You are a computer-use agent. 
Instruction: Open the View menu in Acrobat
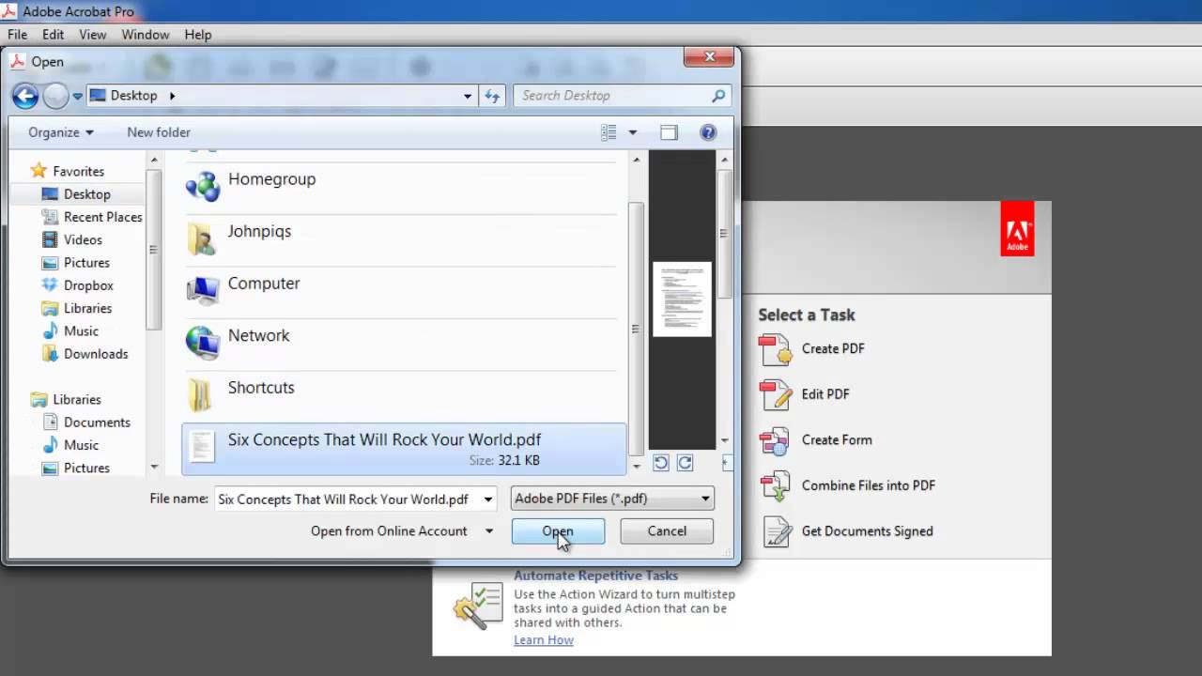pyautogui.click(x=92, y=35)
